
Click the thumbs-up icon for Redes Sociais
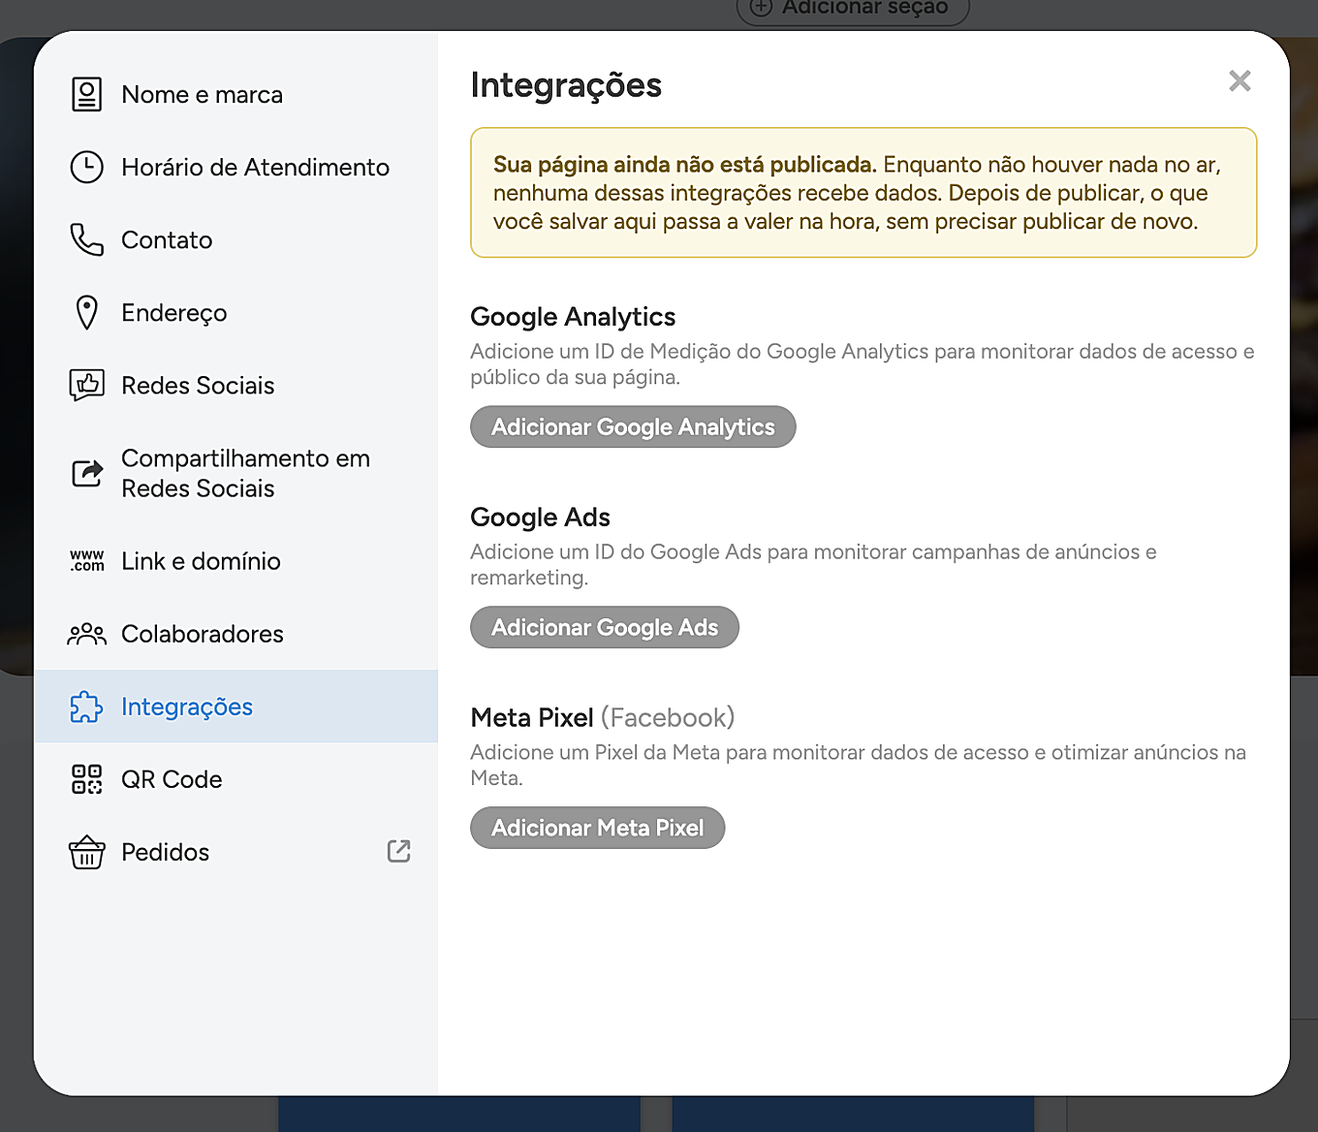(x=86, y=385)
